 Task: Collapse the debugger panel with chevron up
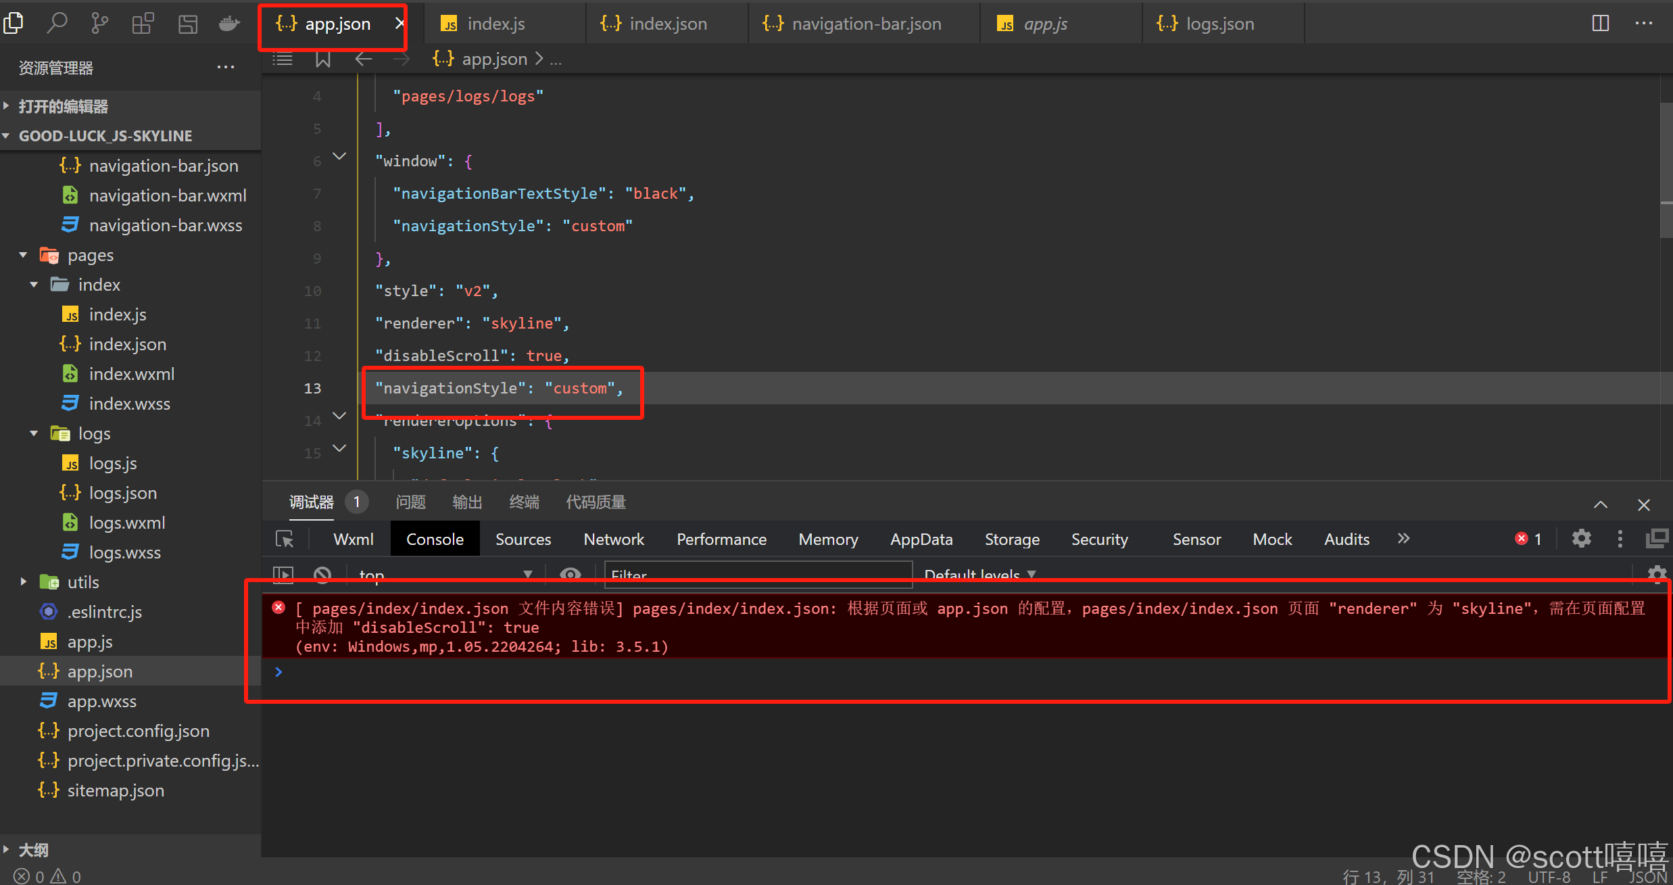[x=1601, y=504]
